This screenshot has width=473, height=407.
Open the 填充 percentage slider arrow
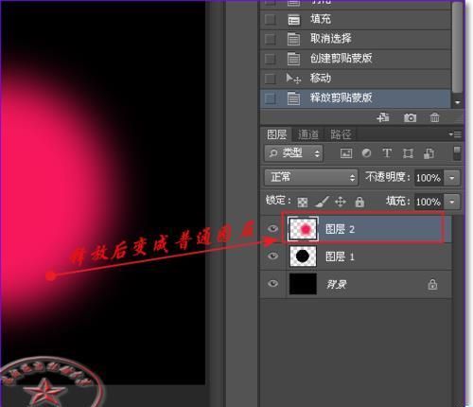(x=452, y=202)
